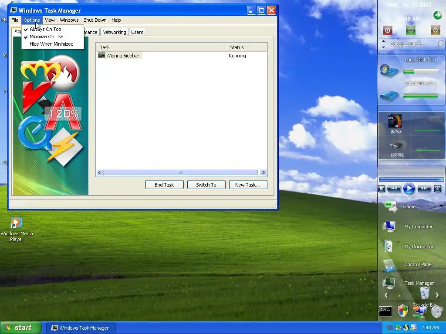Click the nVienna Sidebar task icon in the list
This screenshot has width=446, height=334.
[x=101, y=55]
